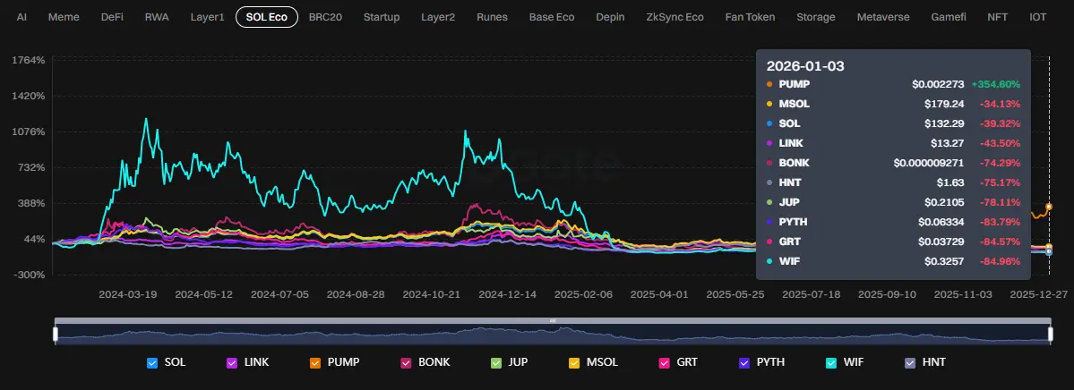The height and width of the screenshot is (390, 1074).
Task: Click the MSOL $179.24 price in tooltip
Action: tap(944, 104)
